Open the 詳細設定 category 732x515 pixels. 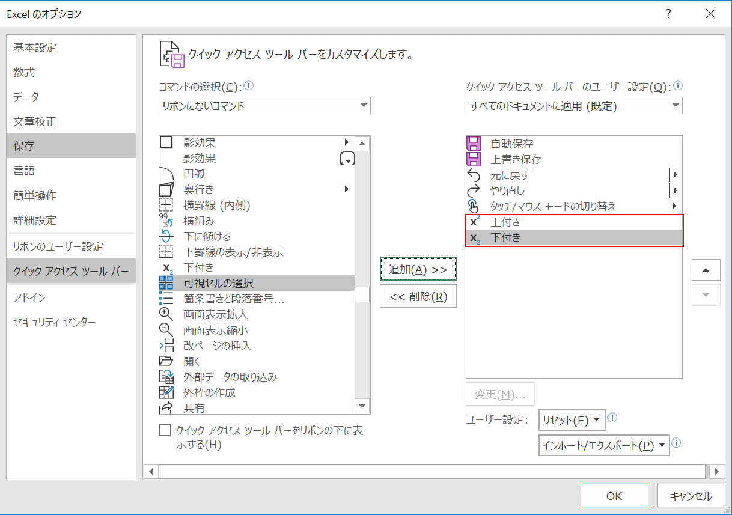72,220
